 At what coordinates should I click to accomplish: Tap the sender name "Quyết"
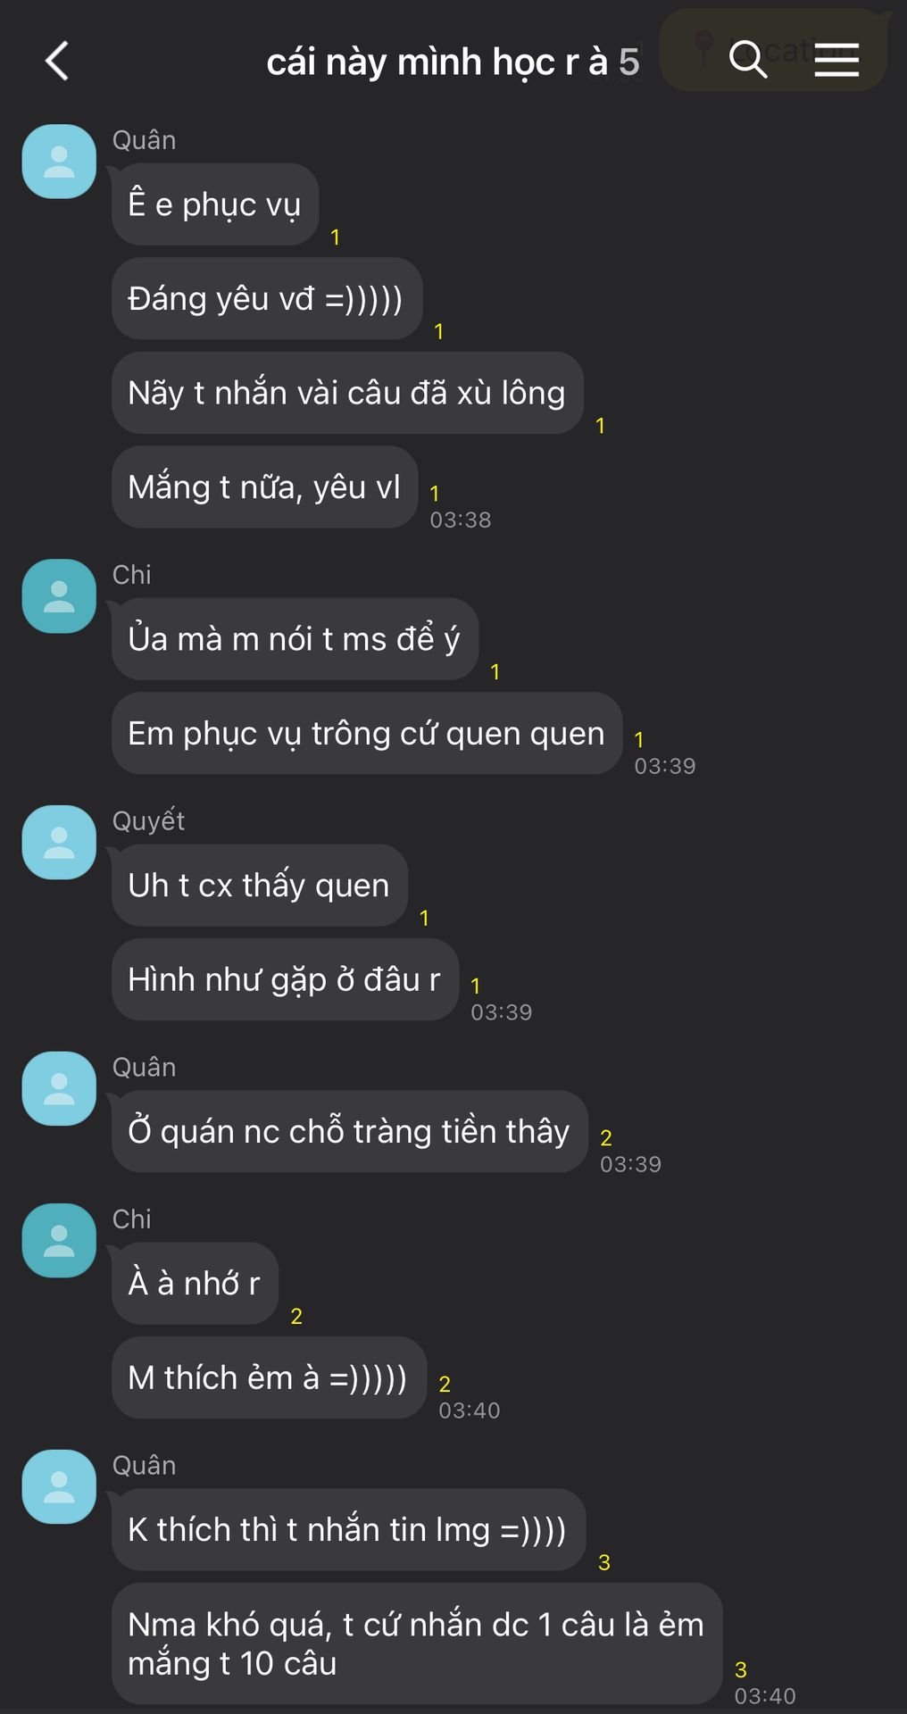(148, 821)
